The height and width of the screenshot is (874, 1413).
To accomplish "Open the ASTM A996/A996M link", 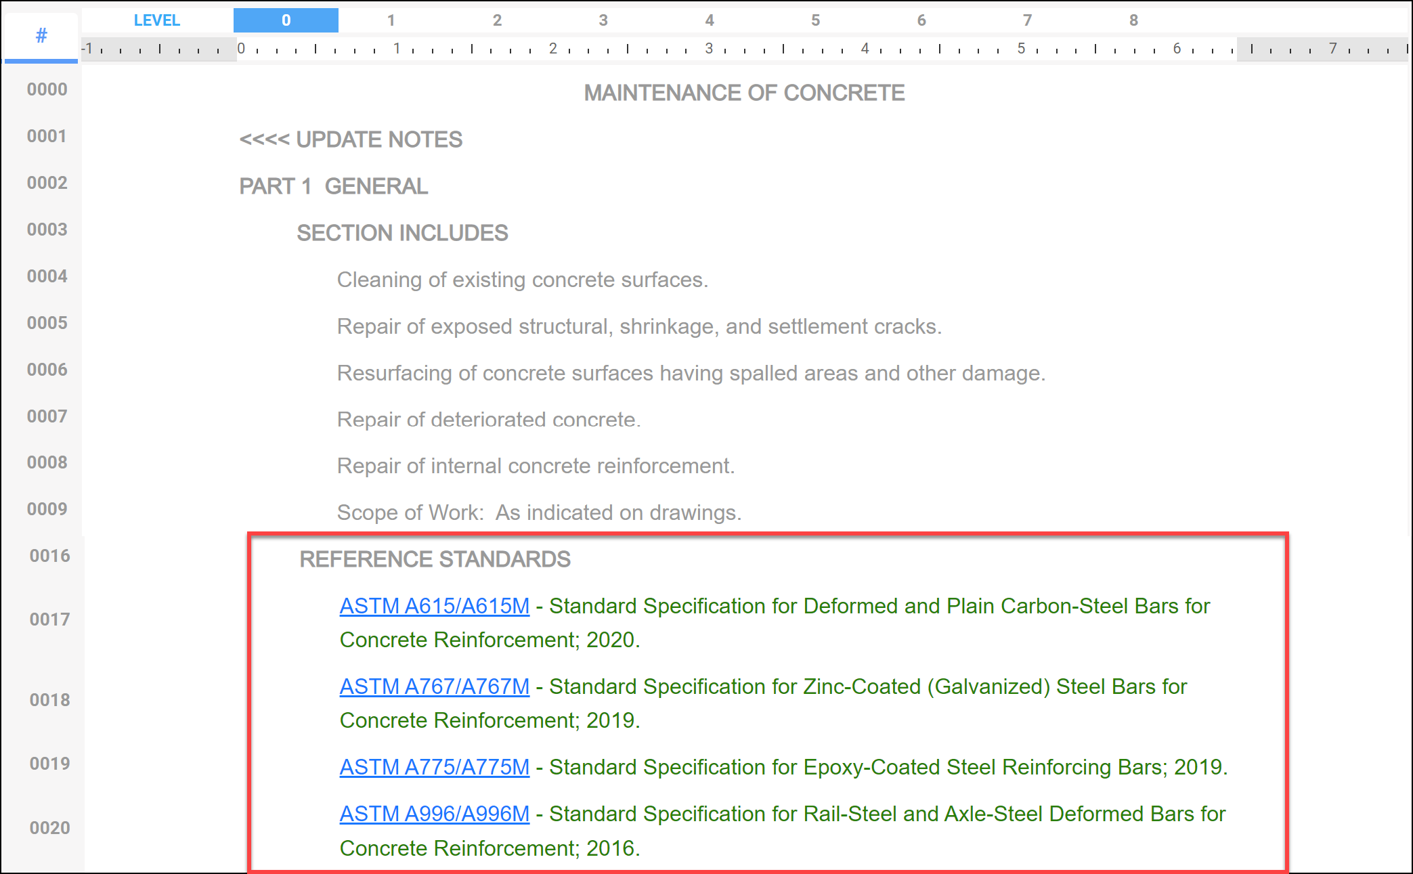I will click(x=434, y=814).
